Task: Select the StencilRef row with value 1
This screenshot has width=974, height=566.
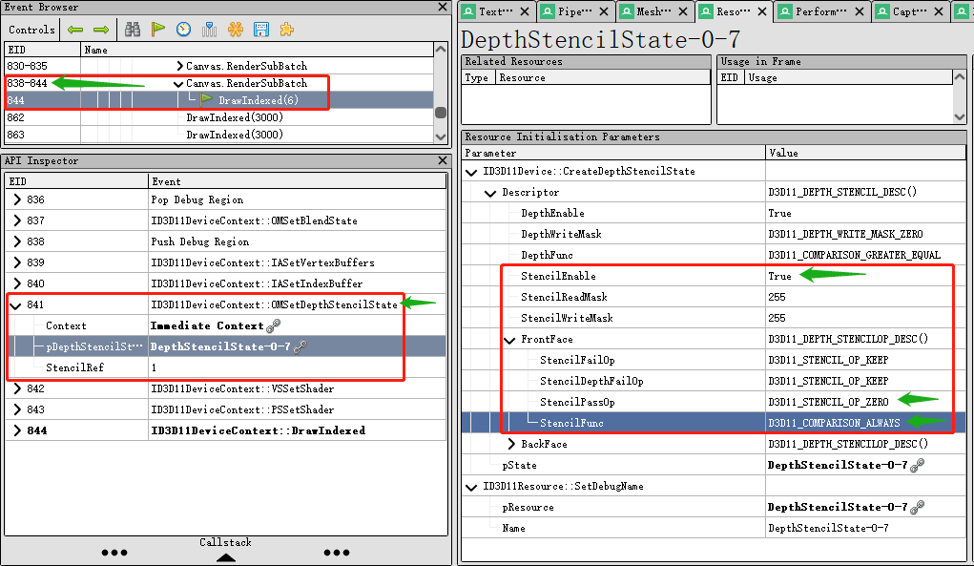Action: click(225, 367)
